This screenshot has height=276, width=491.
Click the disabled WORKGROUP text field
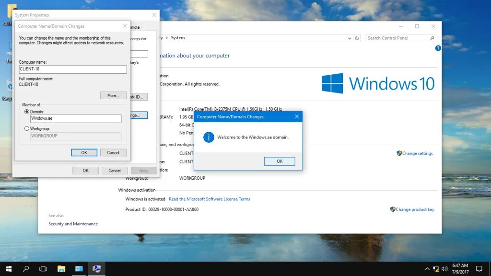point(75,136)
